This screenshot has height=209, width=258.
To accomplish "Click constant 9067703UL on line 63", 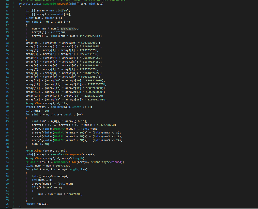I will (x=74, y=194).
